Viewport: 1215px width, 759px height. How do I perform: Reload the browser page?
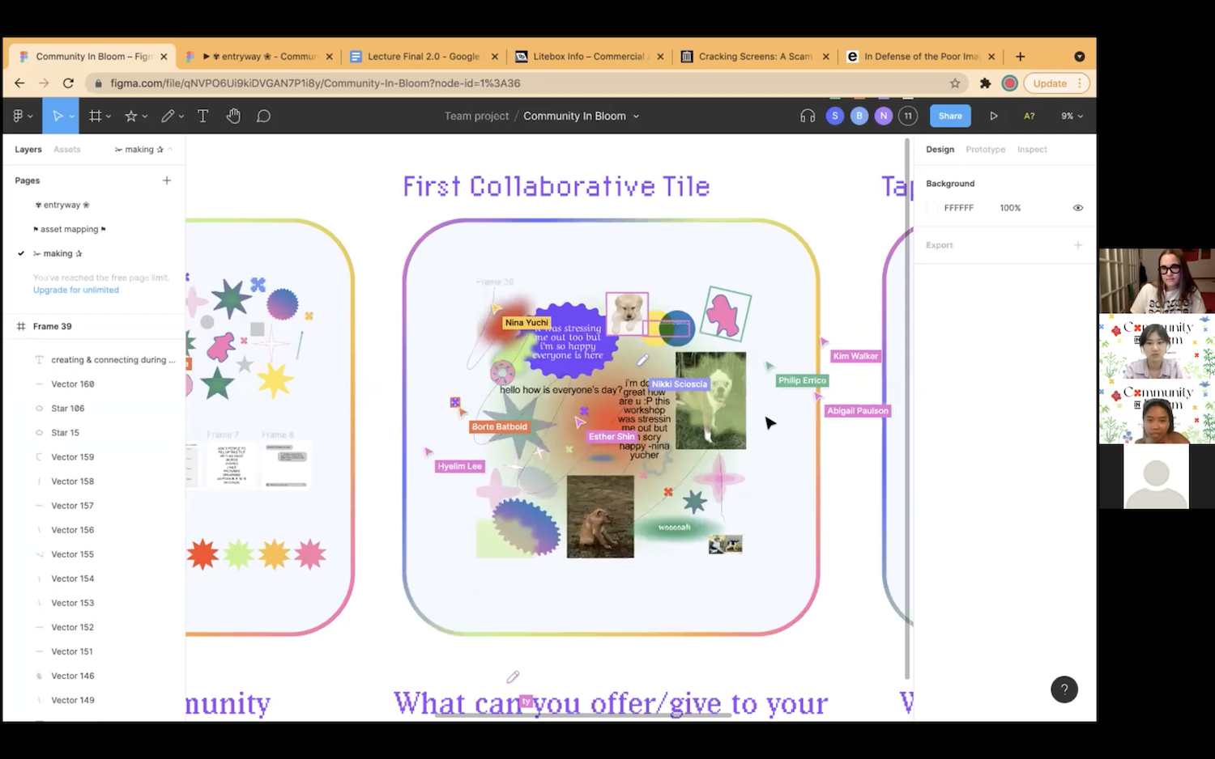pyautogui.click(x=68, y=83)
